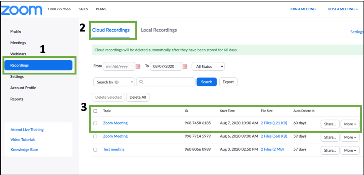Open Video Tutorials link
This screenshot has width=364, height=175.
[23, 139]
